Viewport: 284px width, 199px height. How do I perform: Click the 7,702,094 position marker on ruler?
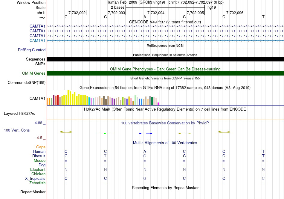coord(156,13)
